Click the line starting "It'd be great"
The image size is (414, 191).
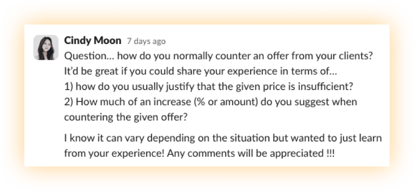pos(201,72)
